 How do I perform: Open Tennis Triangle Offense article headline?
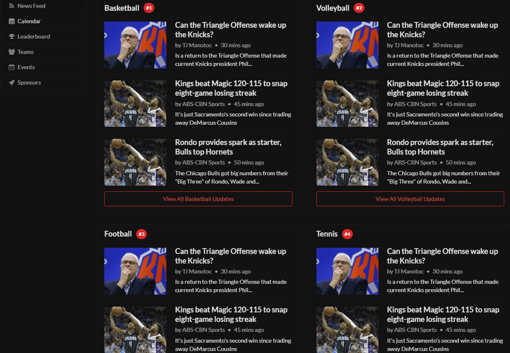[x=443, y=256]
